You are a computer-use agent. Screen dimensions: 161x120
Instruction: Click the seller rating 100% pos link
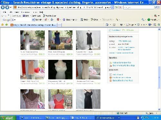(125, 41)
